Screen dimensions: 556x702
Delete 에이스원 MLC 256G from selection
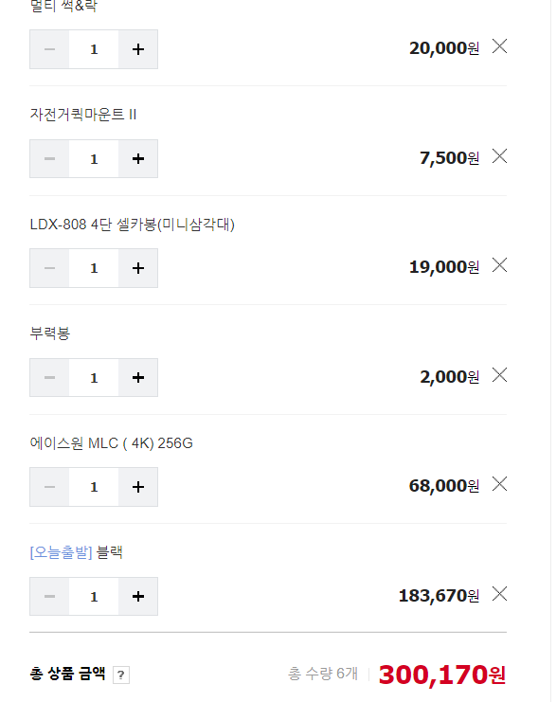[499, 484]
